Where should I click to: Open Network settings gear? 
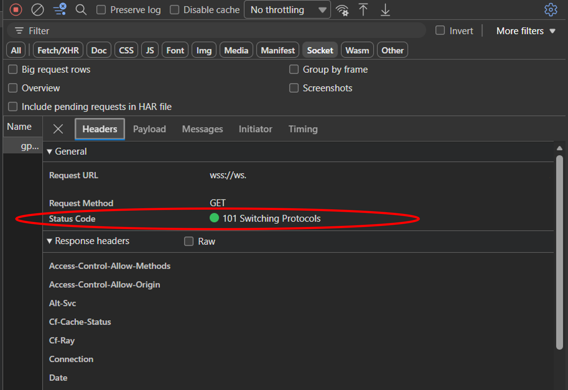pos(550,10)
